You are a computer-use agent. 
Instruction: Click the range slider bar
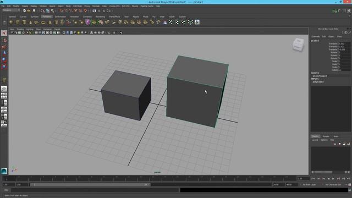[90, 185]
